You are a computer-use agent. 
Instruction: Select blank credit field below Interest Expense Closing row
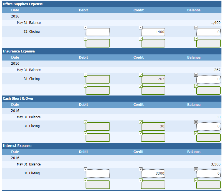[153, 185]
